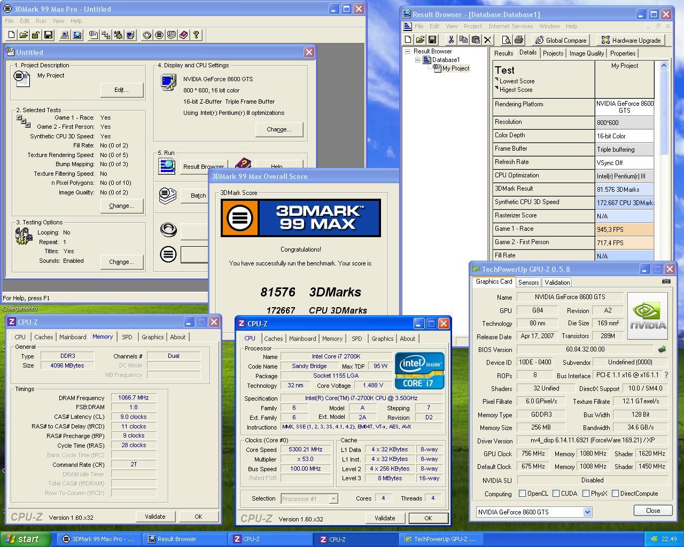This screenshot has width=684, height=547.
Task: Click the New project icon in 3DMark toolbar
Action: [x=11, y=35]
